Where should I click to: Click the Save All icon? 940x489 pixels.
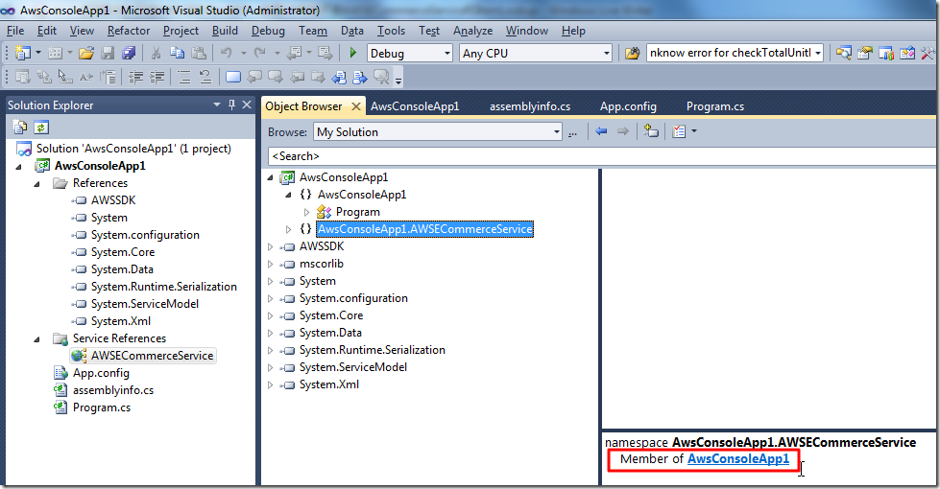129,54
